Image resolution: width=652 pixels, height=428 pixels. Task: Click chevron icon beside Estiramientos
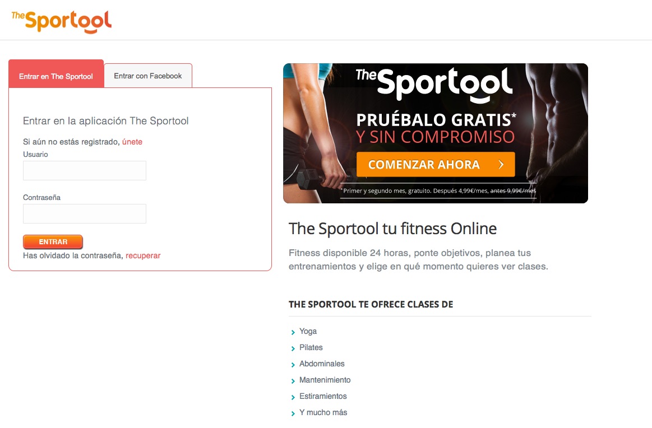(x=293, y=397)
